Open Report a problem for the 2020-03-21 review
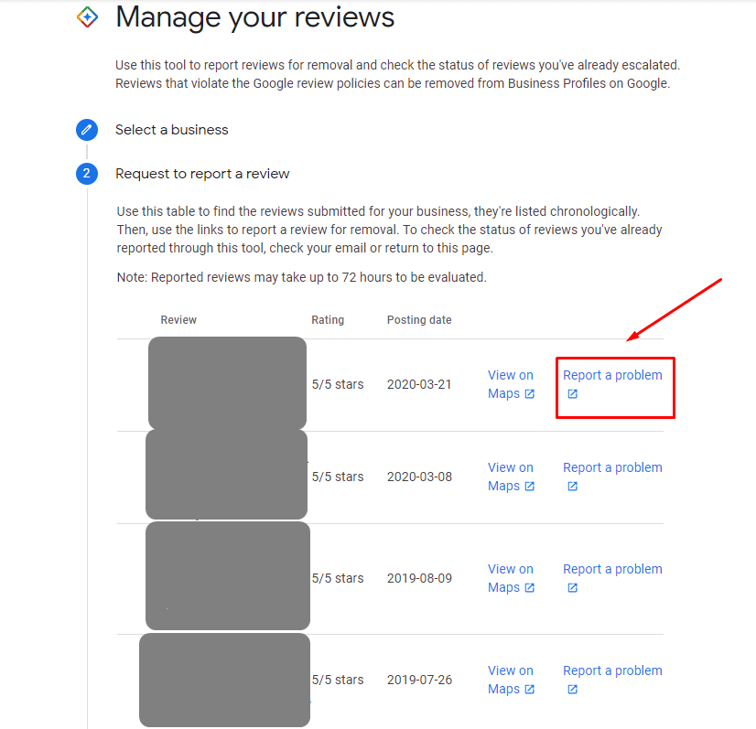This screenshot has height=729, width=756. pyautogui.click(x=612, y=375)
